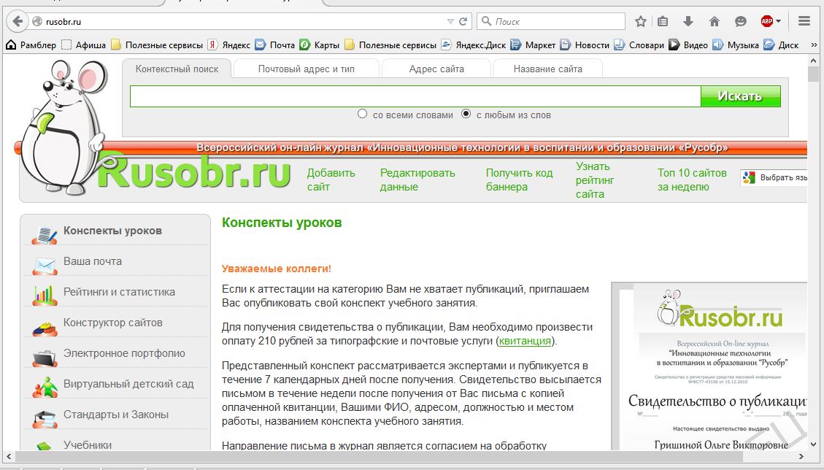Click the Adblock Plus ABP icon
The width and height of the screenshot is (824, 470).
[766, 21]
